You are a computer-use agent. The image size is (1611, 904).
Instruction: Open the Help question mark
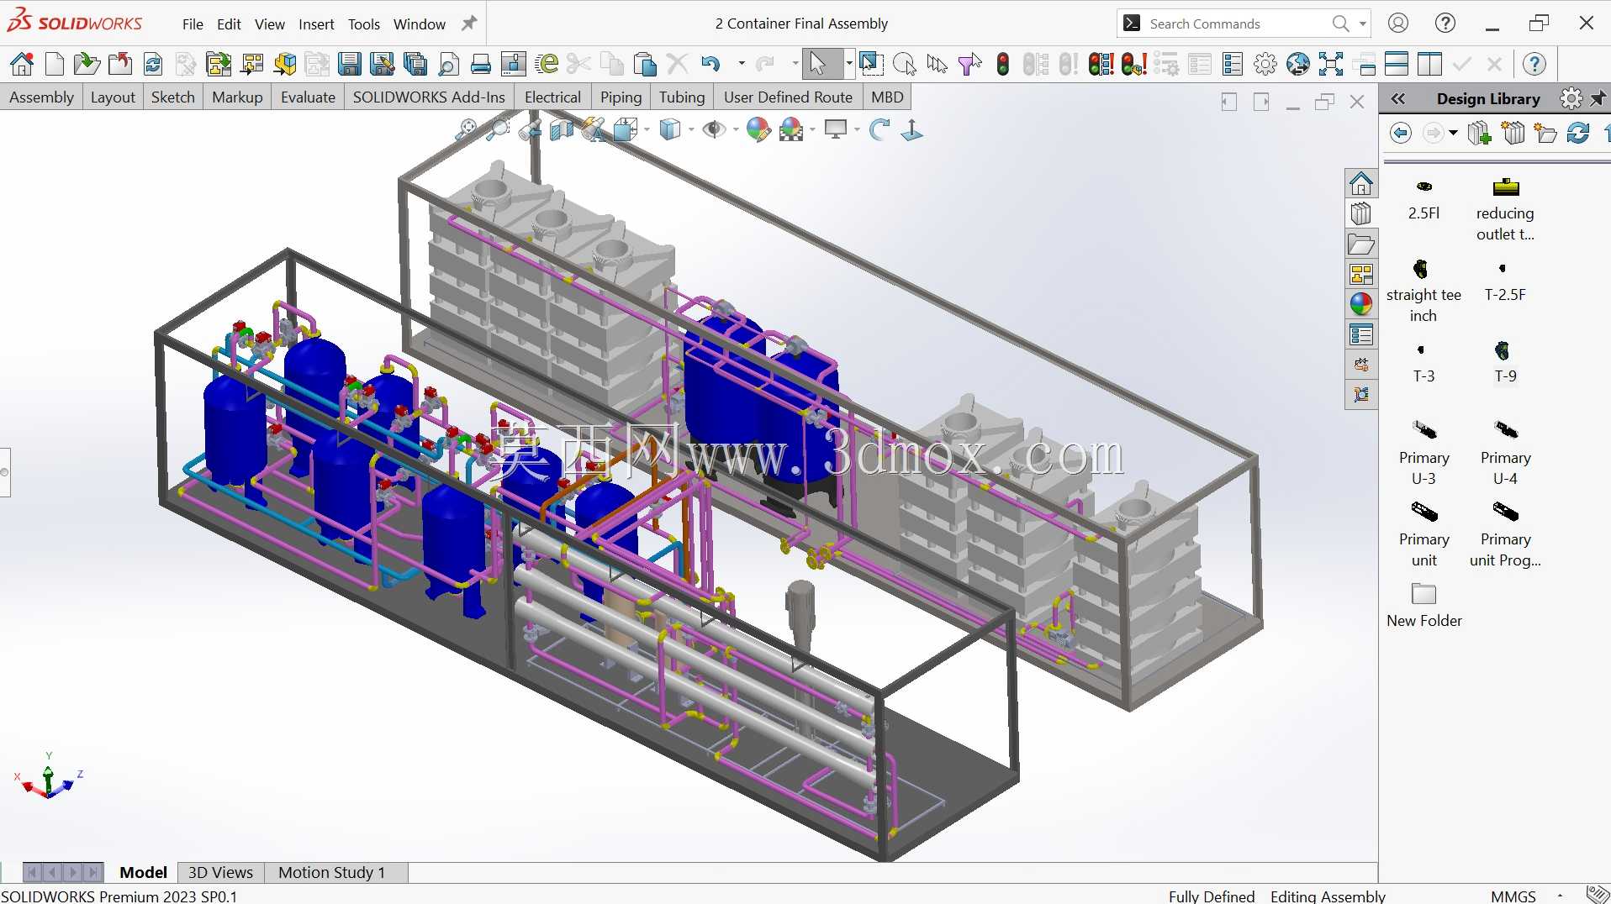pos(1534,64)
